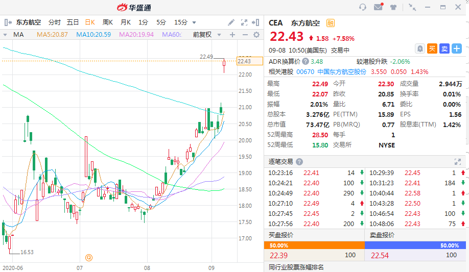The image size is (469, 272).
Task: Click the 52周最高 value 28.50
Action: click(x=320, y=135)
